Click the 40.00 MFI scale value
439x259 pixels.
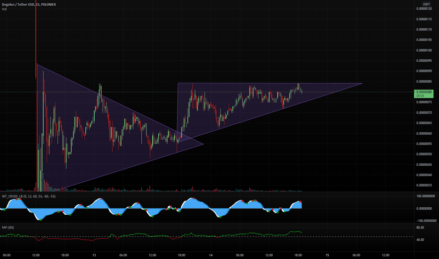[x=420, y=240]
